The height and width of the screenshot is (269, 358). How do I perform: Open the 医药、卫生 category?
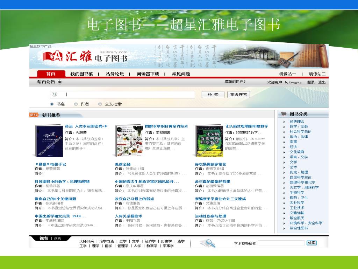299,198
